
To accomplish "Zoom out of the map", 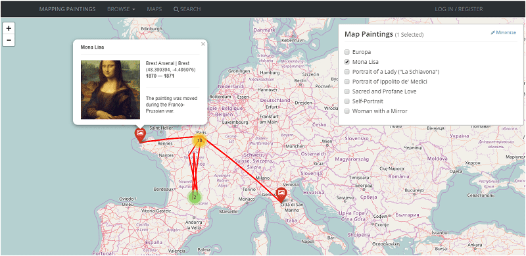I will click(x=9, y=40).
